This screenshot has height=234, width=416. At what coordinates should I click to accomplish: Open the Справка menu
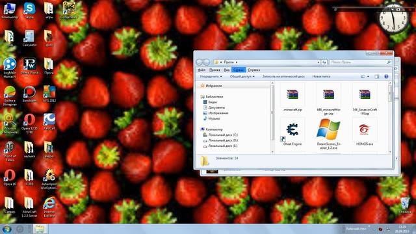[254, 70]
